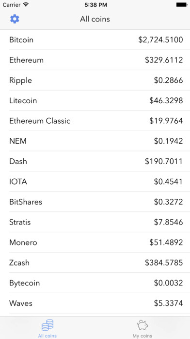Open the NEM coin row
Image resolution: width=190 pixels, height=339 pixels.
point(95,141)
